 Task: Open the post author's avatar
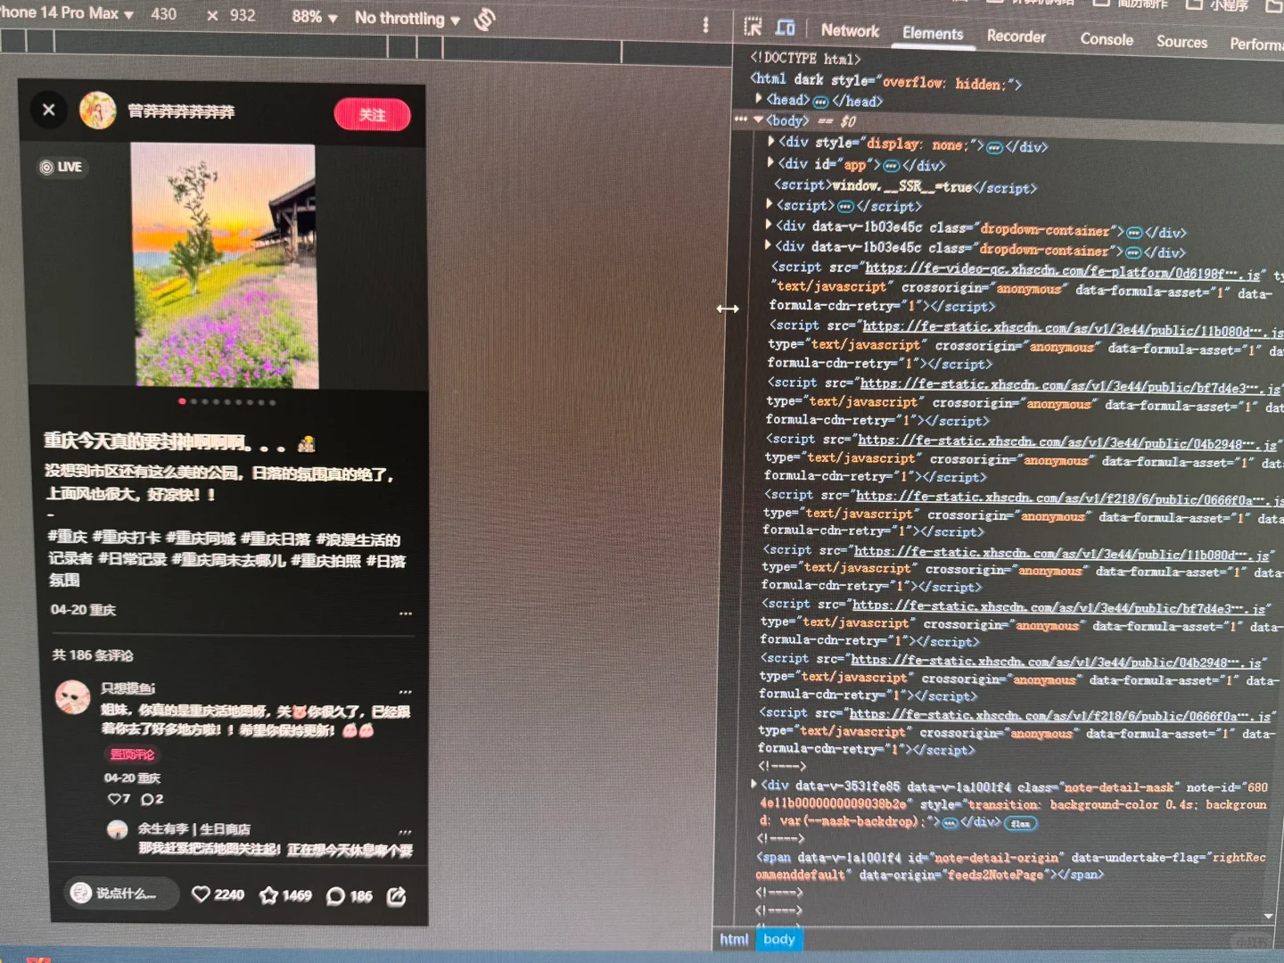coord(98,111)
